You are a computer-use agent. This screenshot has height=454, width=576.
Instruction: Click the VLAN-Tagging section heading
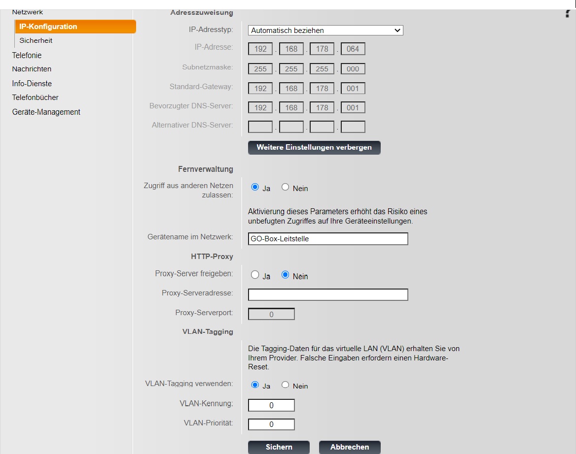pos(208,332)
